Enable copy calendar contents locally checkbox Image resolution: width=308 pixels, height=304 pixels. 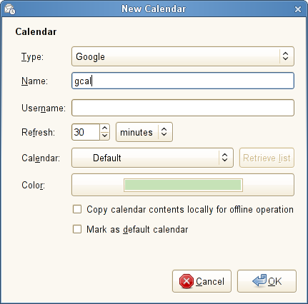(x=77, y=210)
